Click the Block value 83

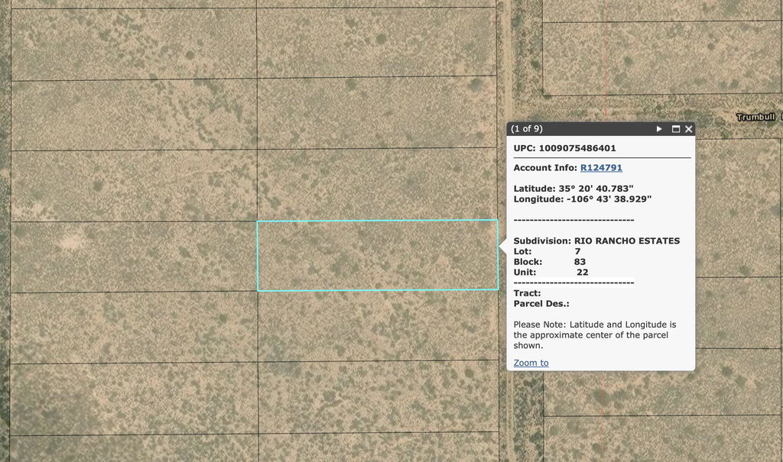[580, 261]
